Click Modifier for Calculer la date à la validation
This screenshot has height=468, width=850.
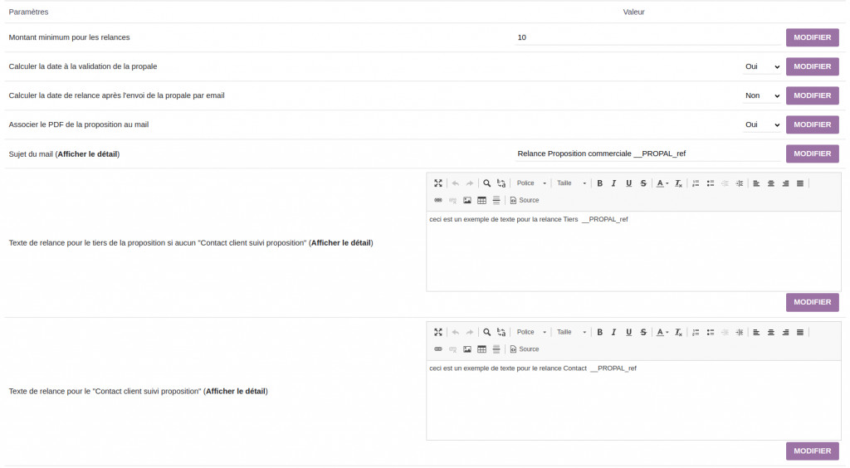click(812, 66)
